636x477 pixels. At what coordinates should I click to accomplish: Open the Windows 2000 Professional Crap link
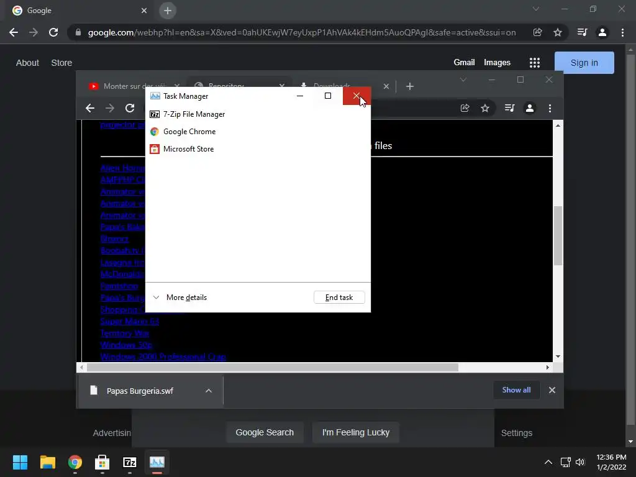pyautogui.click(x=163, y=357)
